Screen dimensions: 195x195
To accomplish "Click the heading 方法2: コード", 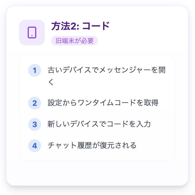I will [80, 26].
